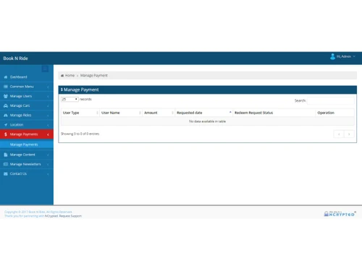This screenshot has height=271, width=362.
Task: Click the NCrypted logo in footer
Action: [x=340, y=214]
